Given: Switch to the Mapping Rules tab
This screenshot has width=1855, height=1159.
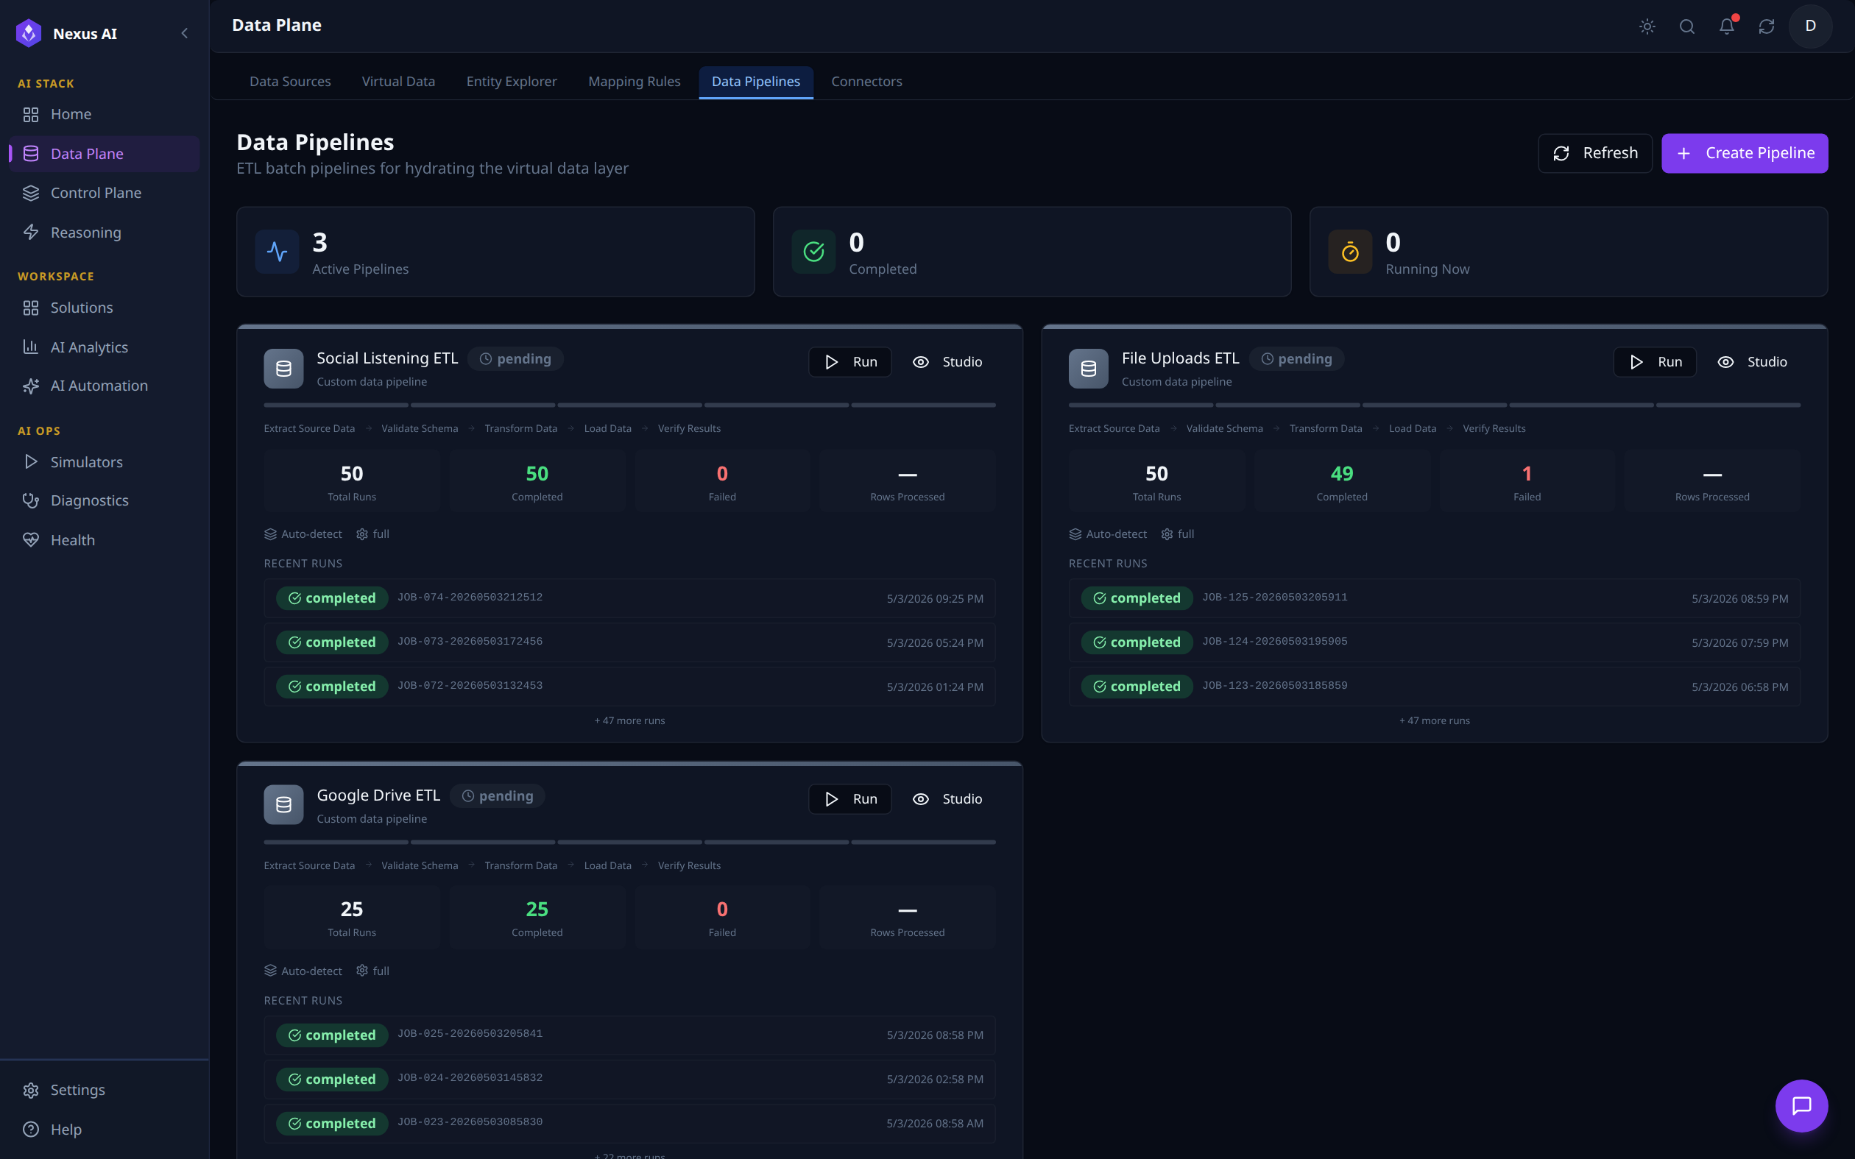Looking at the screenshot, I should [x=634, y=81].
